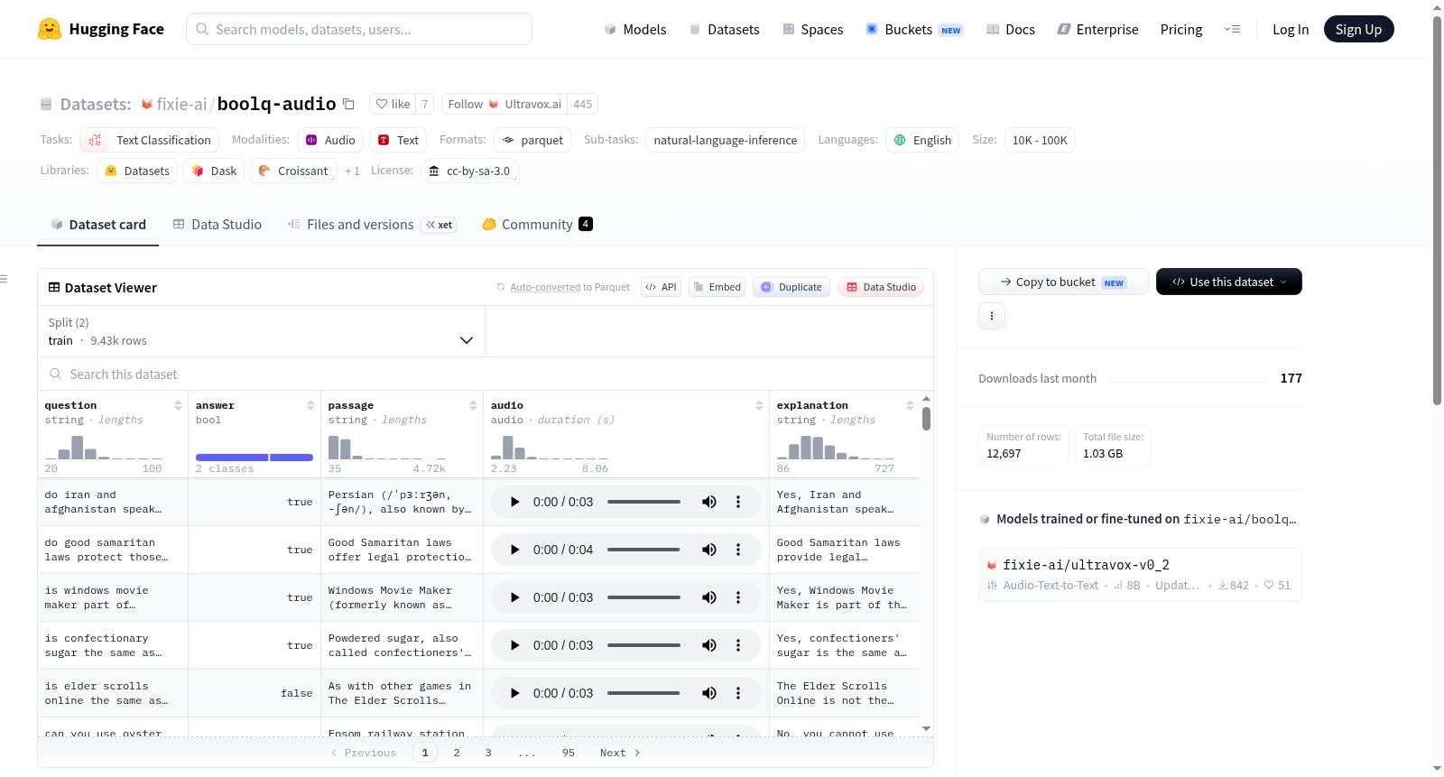Play audio for the 'elder scrolls online' row
Image resolution: width=1444 pixels, height=777 pixels.
click(514, 693)
